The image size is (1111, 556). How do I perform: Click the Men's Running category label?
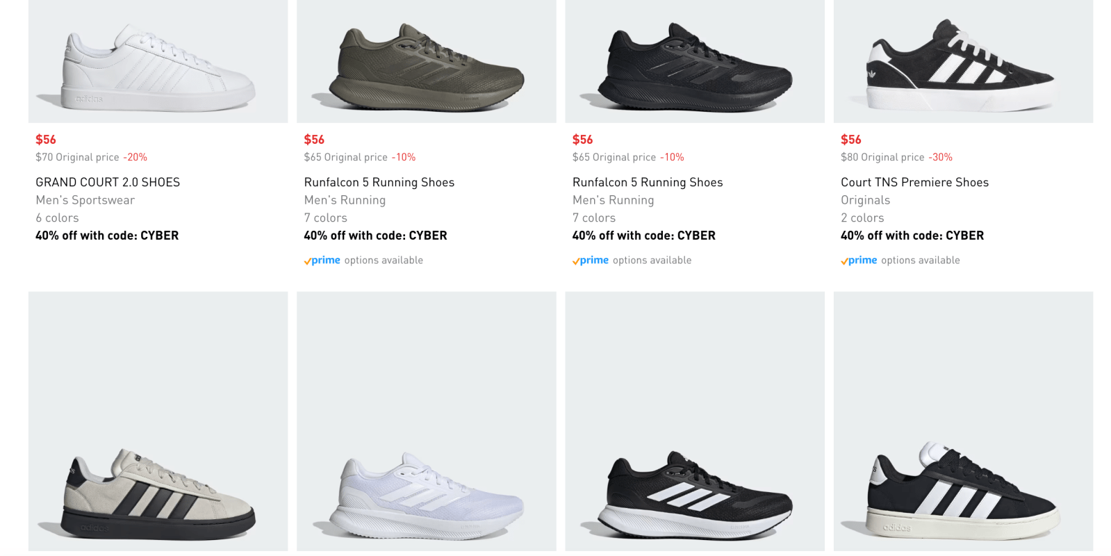point(344,199)
